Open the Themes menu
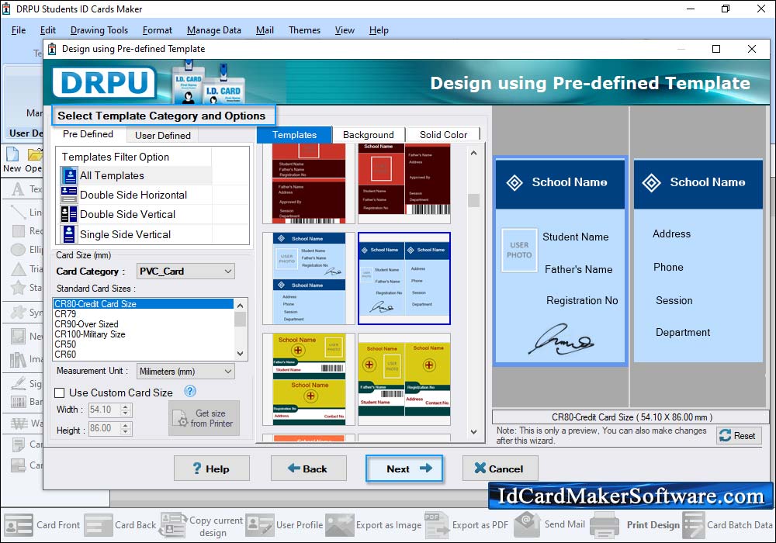 [x=304, y=30]
